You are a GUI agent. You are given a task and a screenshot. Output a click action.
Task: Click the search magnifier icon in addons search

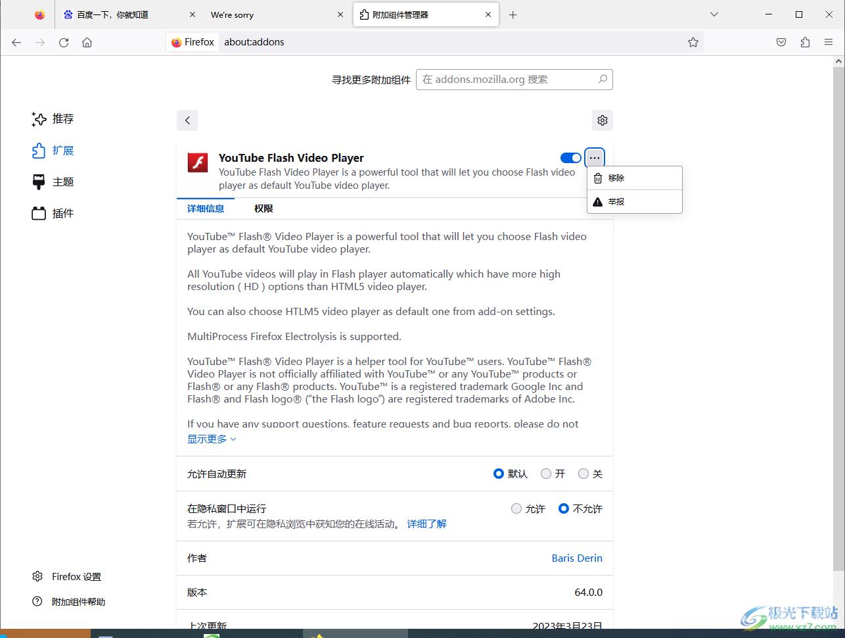[x=603, y=79]
